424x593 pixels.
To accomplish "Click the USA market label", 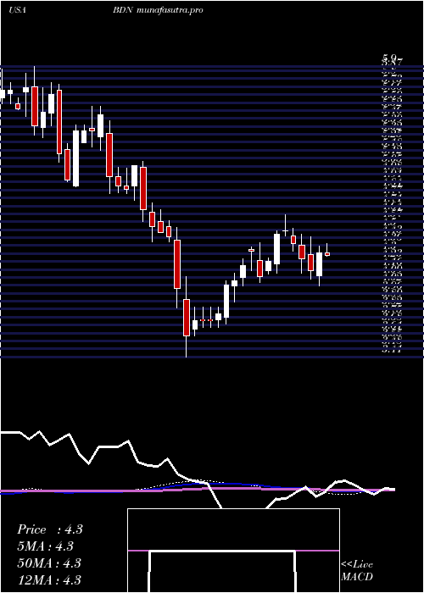I will [x=18, y=10].
